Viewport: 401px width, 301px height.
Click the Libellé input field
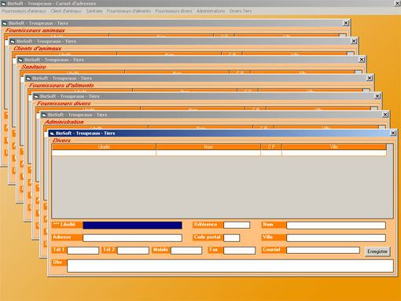point(132,226)
